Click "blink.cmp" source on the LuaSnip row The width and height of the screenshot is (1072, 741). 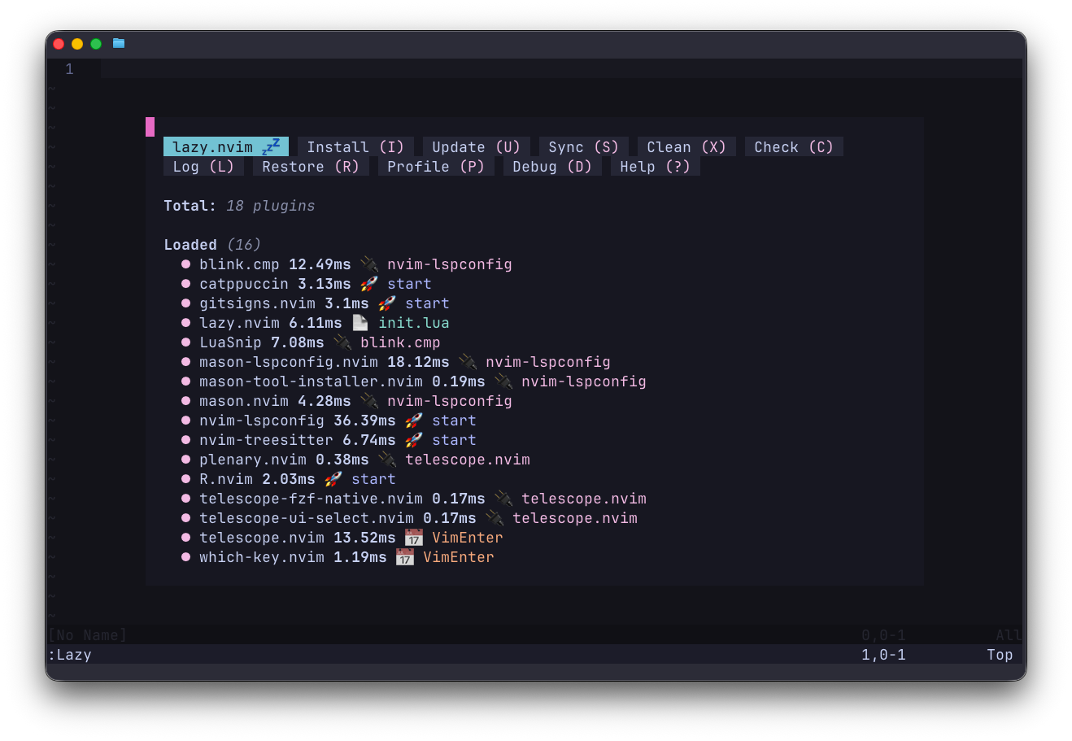coord(400,342)
